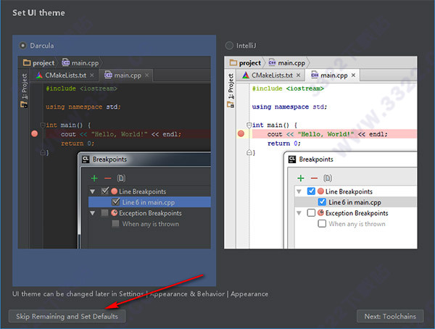Viewport: 435px width, 329px height.
Task: Open CMakeLists.txt tab in Darcula preview
Action: (x=65, y=75)
